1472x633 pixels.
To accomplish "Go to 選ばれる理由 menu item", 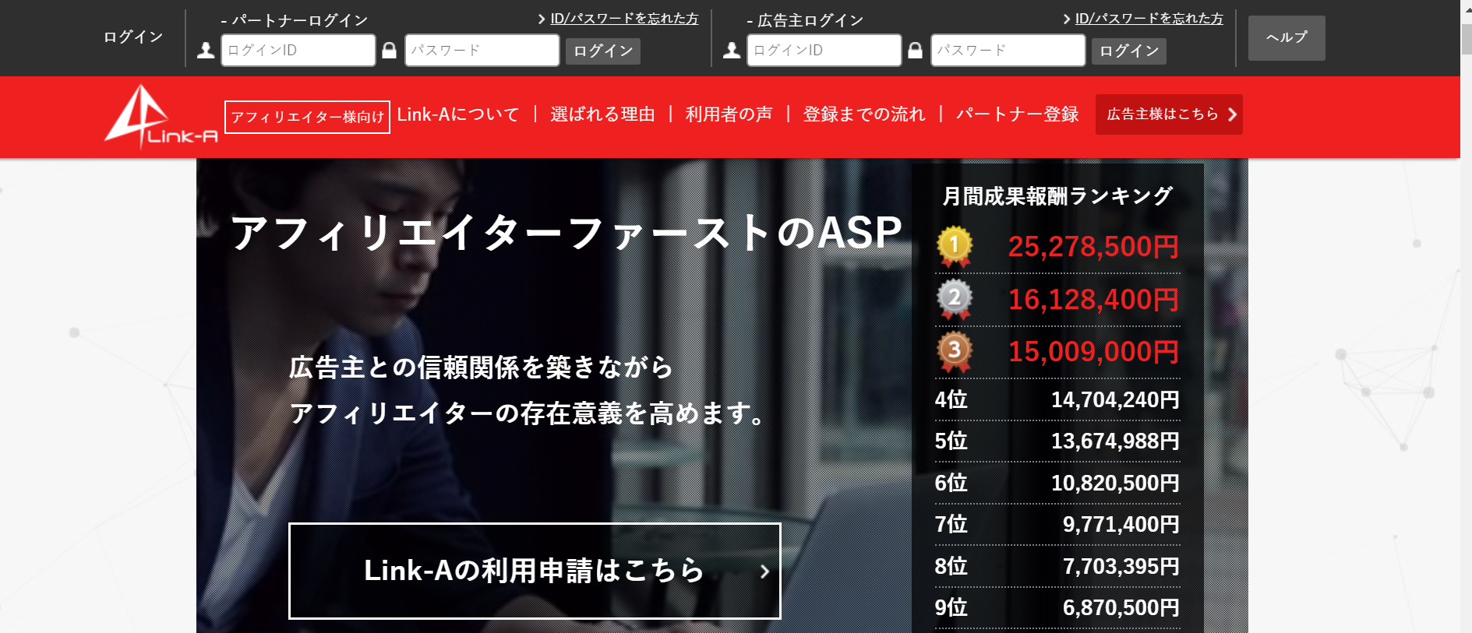I will point(602,114).
